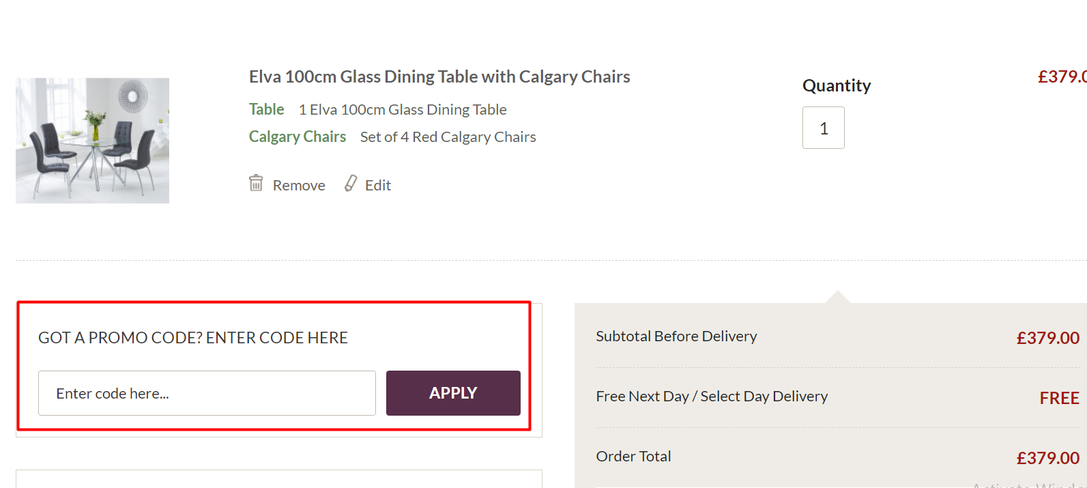Viewport: 1087px width, 488px height.
Task: Click 'Set of 4 Red Calgary Chairs' text
Action: [x=448, y=137]
